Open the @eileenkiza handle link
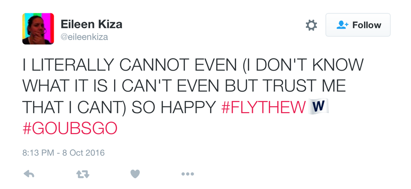 (x=85, y=37)
